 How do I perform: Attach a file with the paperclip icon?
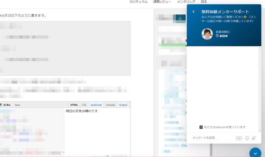[x=254, y=138]
